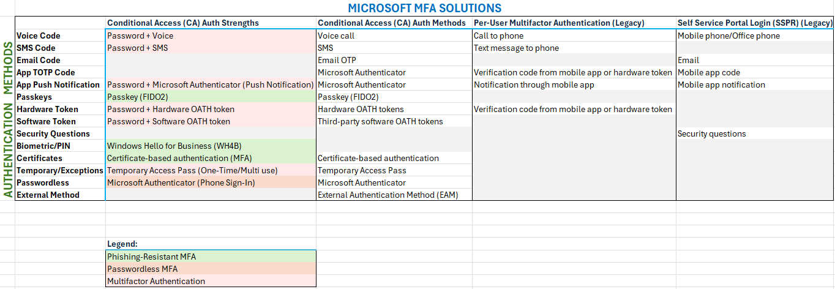
Task: Click 'Microsoft Authenticator' in the App TOTP Code row
Action: pyautogui.click(x=394, y=72)
